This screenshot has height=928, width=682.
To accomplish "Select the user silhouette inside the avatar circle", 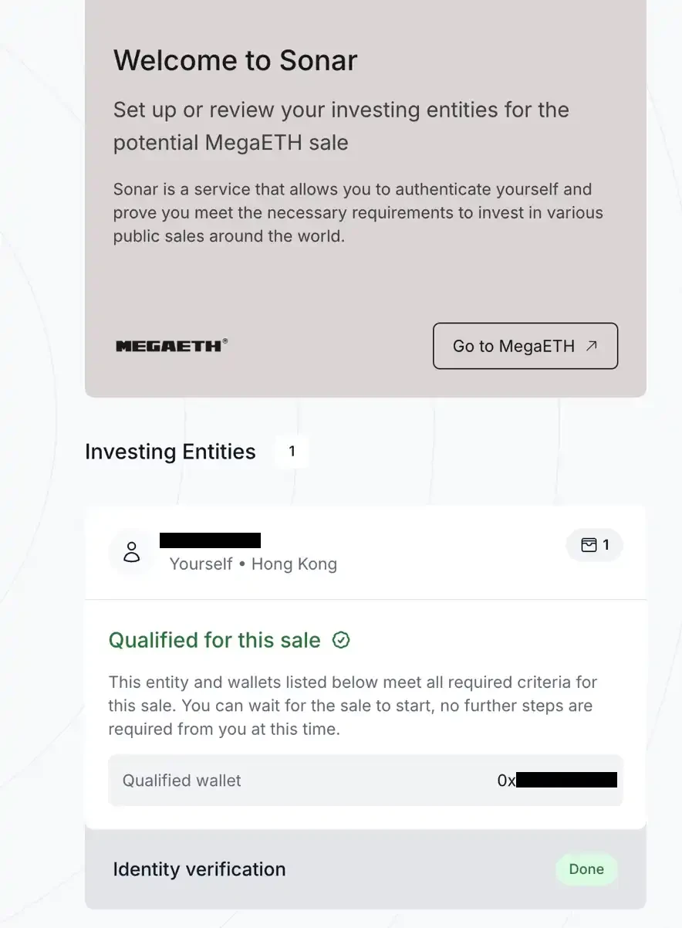I will pos(132,552).
